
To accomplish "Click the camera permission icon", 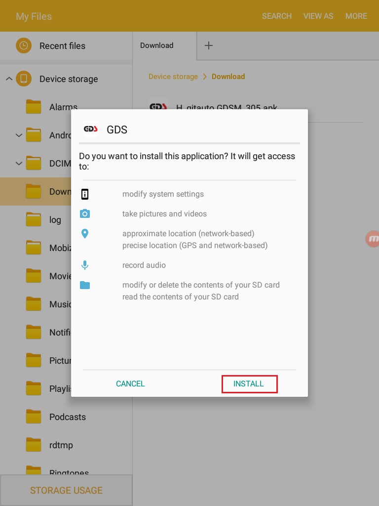I will pos(85,213).
